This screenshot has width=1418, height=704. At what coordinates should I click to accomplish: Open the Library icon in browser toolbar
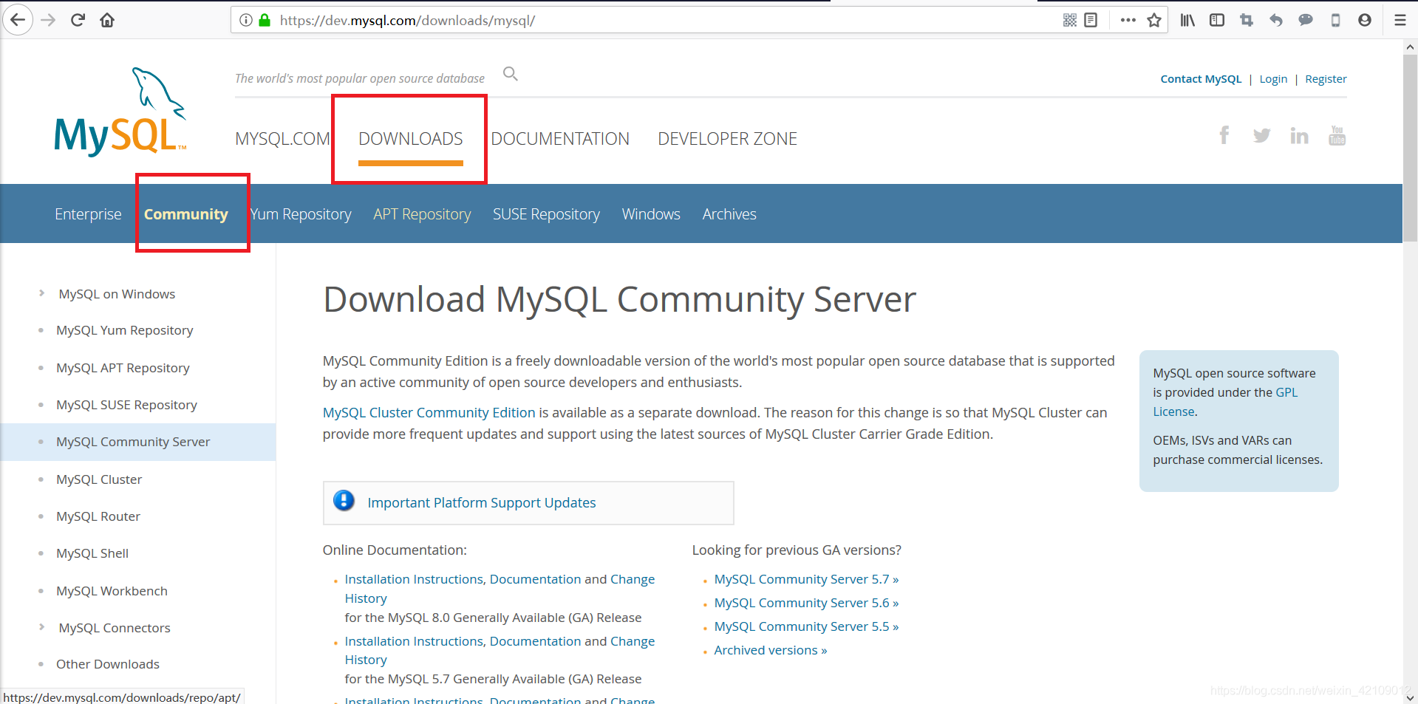point(1187,20)
